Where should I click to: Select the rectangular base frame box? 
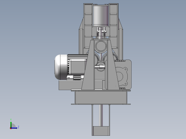pos(101,98)
